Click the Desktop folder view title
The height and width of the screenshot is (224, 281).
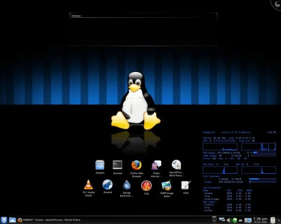click(x=76, y=16)
